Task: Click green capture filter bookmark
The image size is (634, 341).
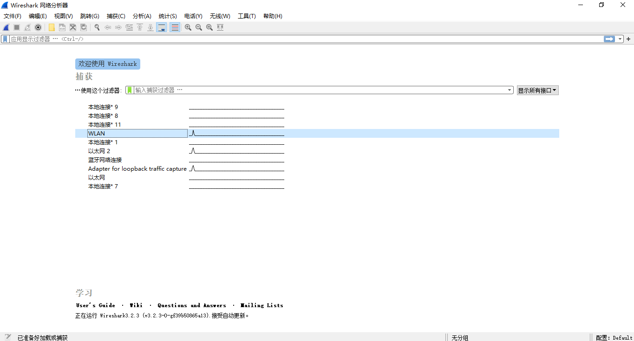Action: (x=130, y=90)
